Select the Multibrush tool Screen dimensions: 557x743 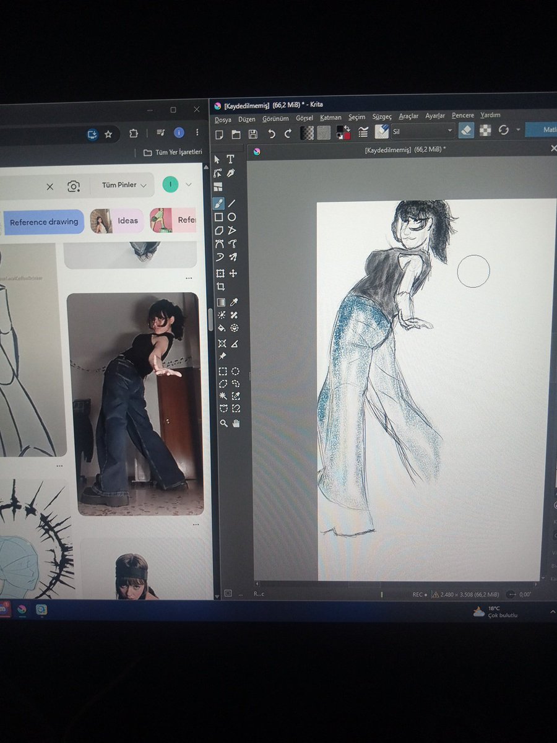pyautogui.click(x=233, y=258)
